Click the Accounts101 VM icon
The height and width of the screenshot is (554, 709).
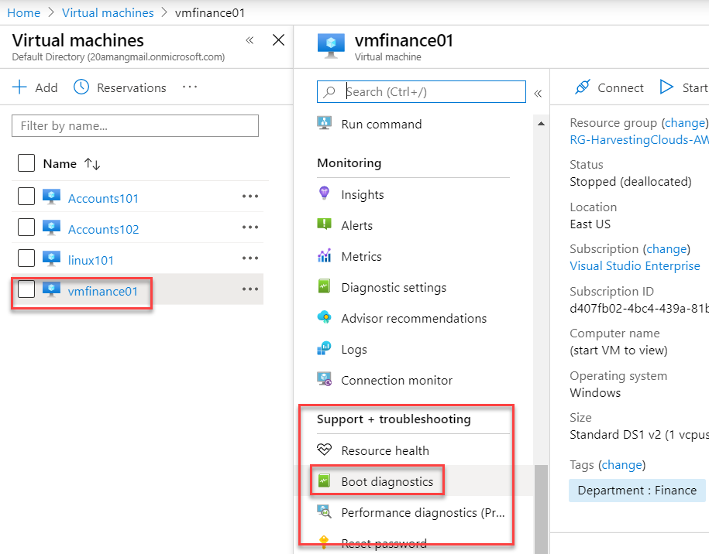point(52,197)
